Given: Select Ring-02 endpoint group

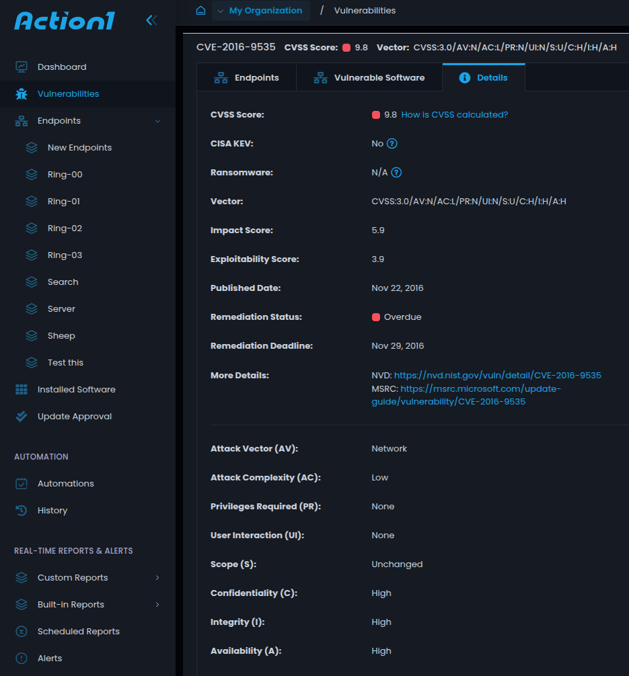Looking at the screenshot, I should click(x=65, y=228).
